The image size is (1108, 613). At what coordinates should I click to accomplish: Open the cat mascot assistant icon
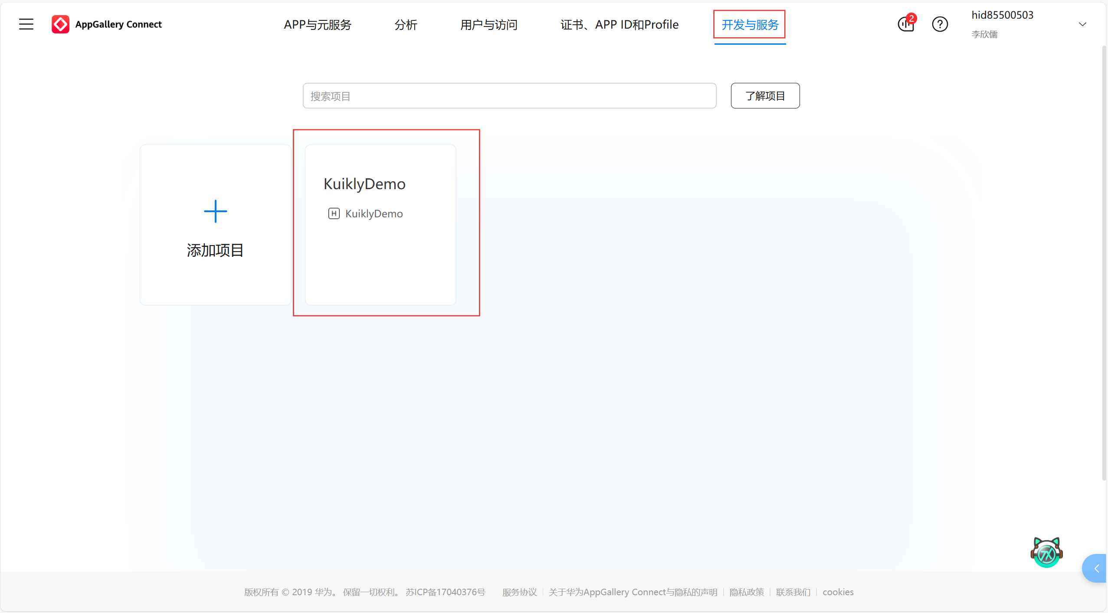[1046, 552]
